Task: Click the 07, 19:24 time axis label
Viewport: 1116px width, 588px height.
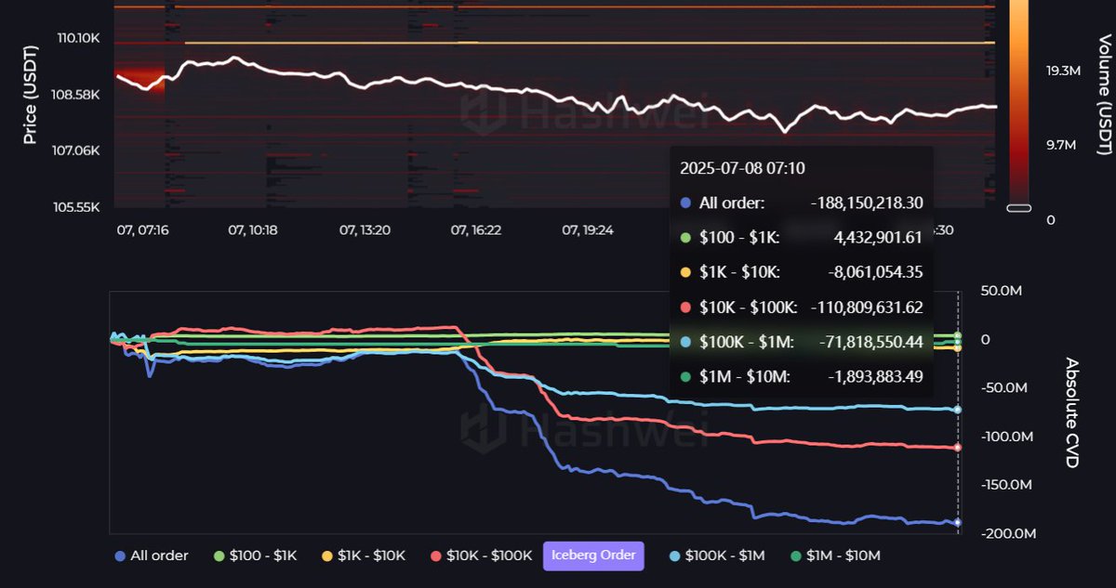Action: coord(588,229)
